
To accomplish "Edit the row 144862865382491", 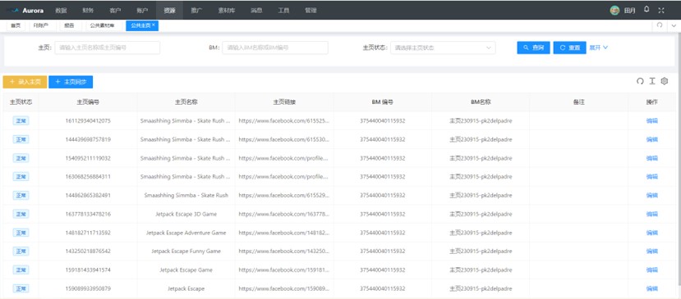I will (x=652, y=196).
